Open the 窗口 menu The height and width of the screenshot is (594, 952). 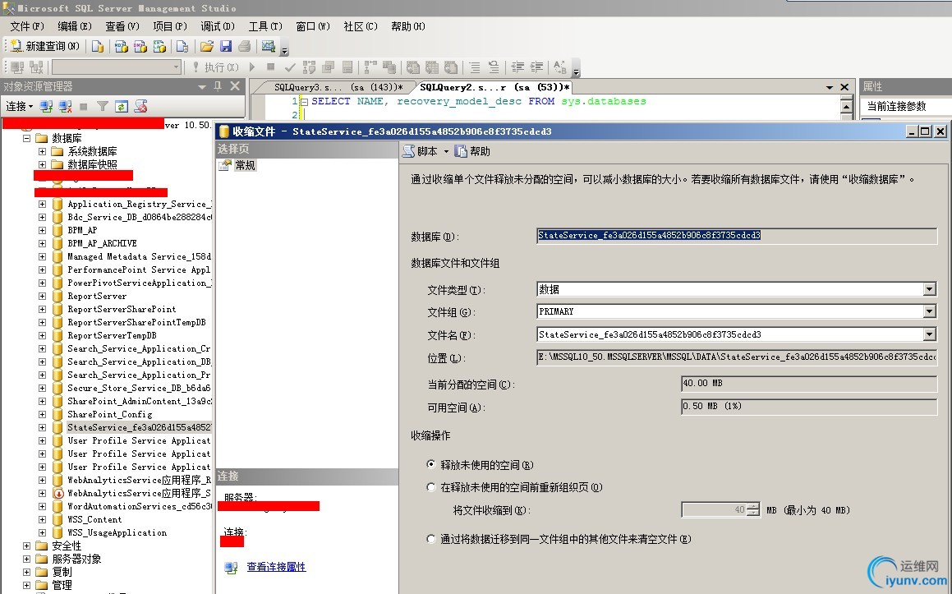pos(313,26)
